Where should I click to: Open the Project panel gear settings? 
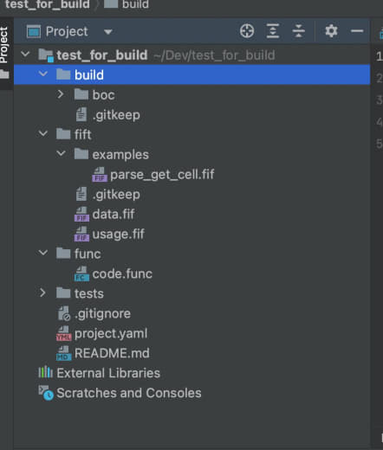331,31
